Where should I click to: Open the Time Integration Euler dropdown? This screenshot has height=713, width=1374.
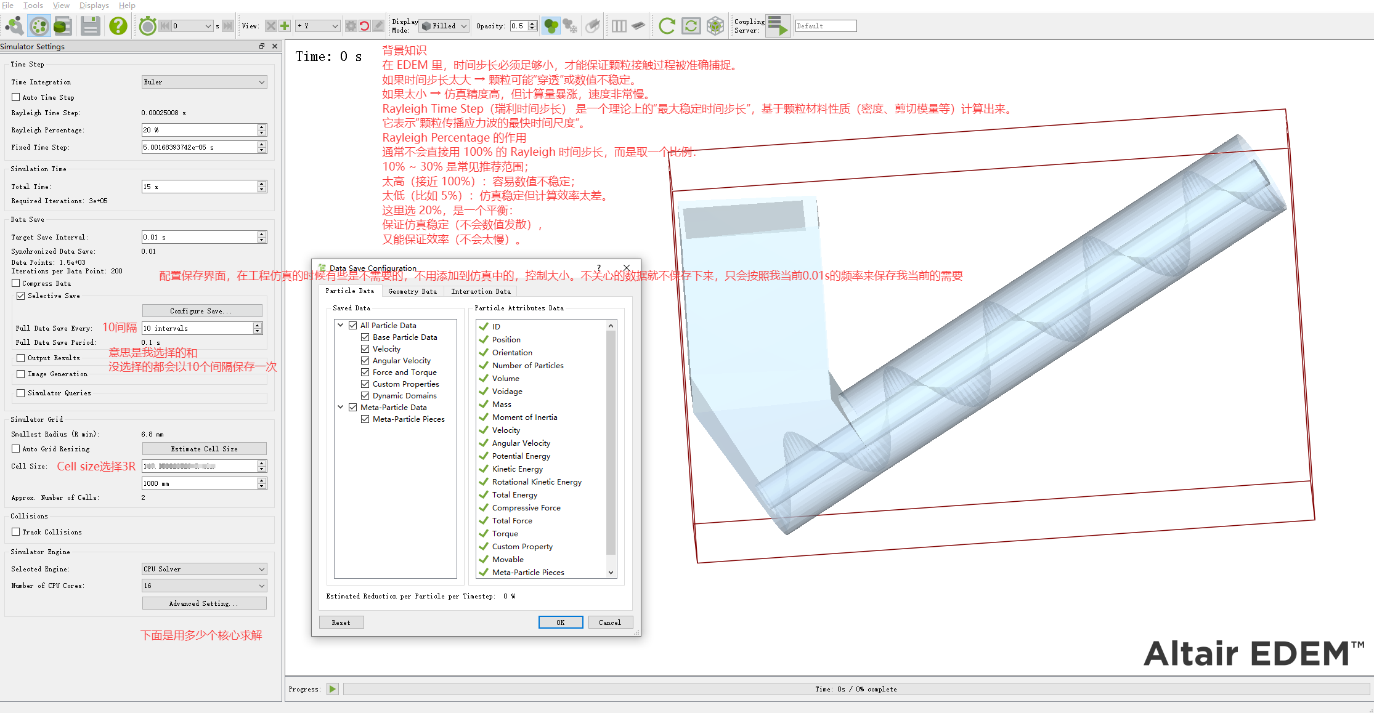pyautogui.click(x=204, y=82)
